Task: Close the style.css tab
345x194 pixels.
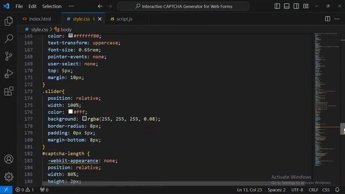Action: click(x=100, y=19)
